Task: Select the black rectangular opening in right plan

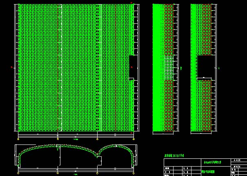Action: (x=204, y=66)
